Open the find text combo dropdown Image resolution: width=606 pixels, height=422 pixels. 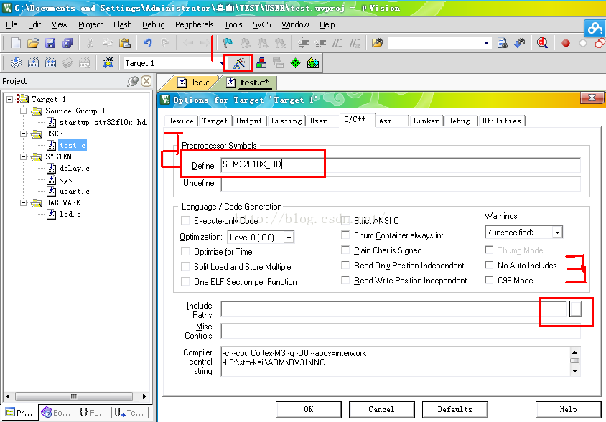[487, 43]
